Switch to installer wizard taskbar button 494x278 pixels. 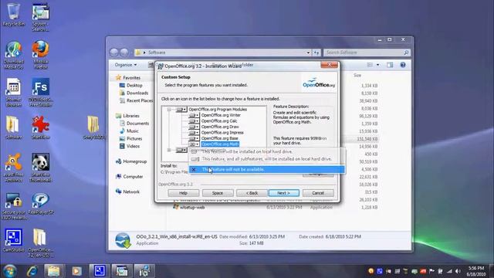(144, 271)
